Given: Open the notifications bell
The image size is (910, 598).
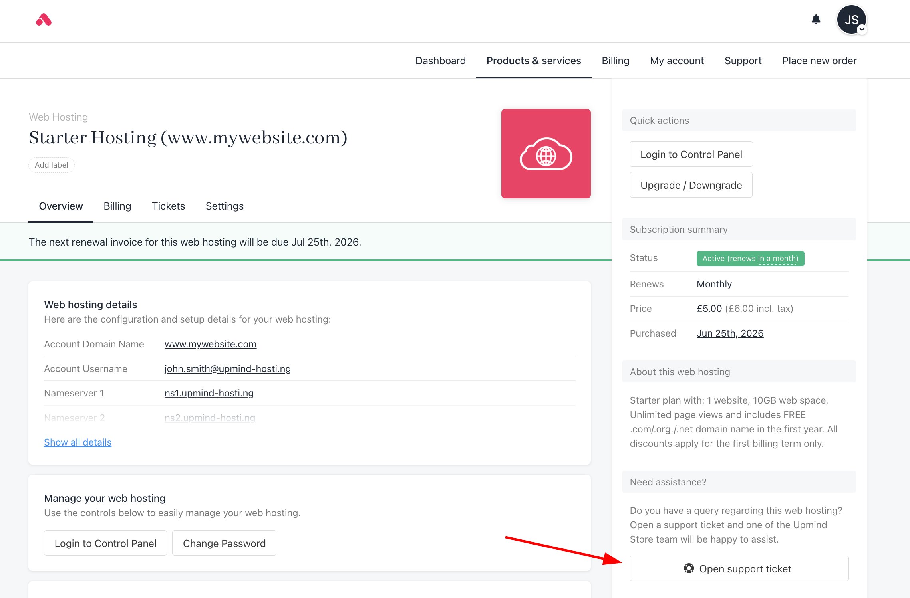Looking at the screenshot, I should [816, 20].
